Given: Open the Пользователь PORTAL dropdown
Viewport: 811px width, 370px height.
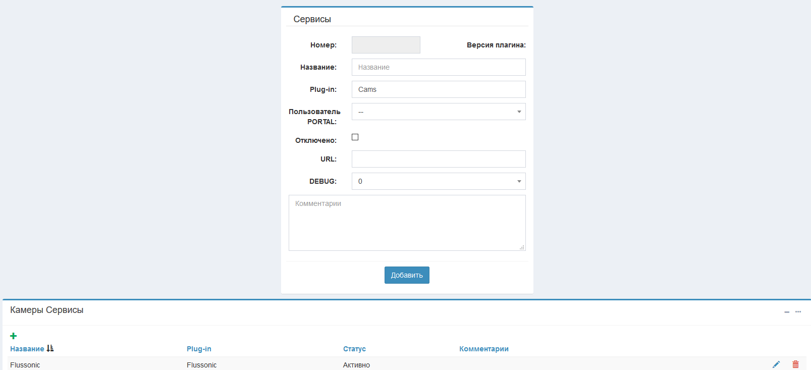Looking at the screenshot, I should pyautogui.click(x=438, y=112).
